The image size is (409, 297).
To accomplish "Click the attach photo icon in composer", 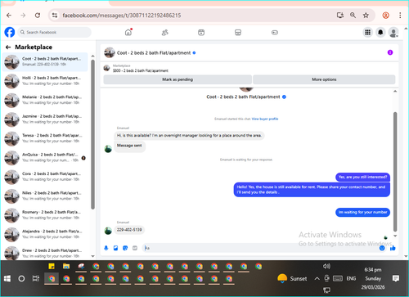I will [x=115, y=248].
